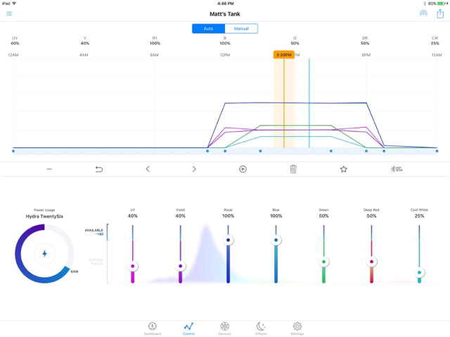Mark favorite with the star icon
The image size is (450, 337).
coord(344,169)
